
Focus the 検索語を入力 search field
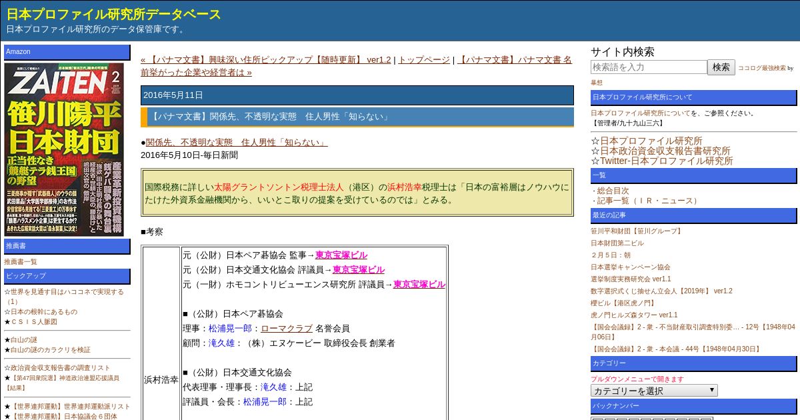coord(649,67)
